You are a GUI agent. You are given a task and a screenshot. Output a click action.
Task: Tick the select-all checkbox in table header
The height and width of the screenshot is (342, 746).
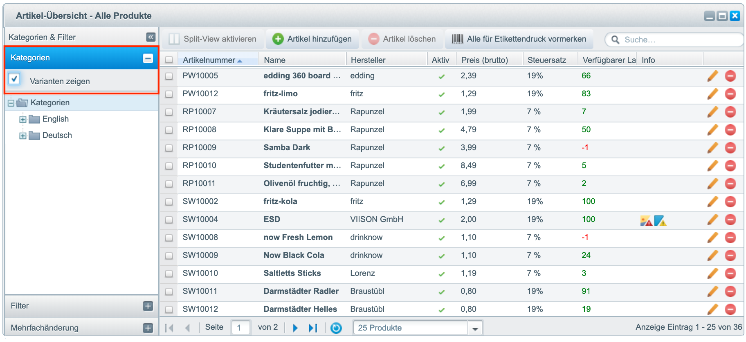pos(169,60)
